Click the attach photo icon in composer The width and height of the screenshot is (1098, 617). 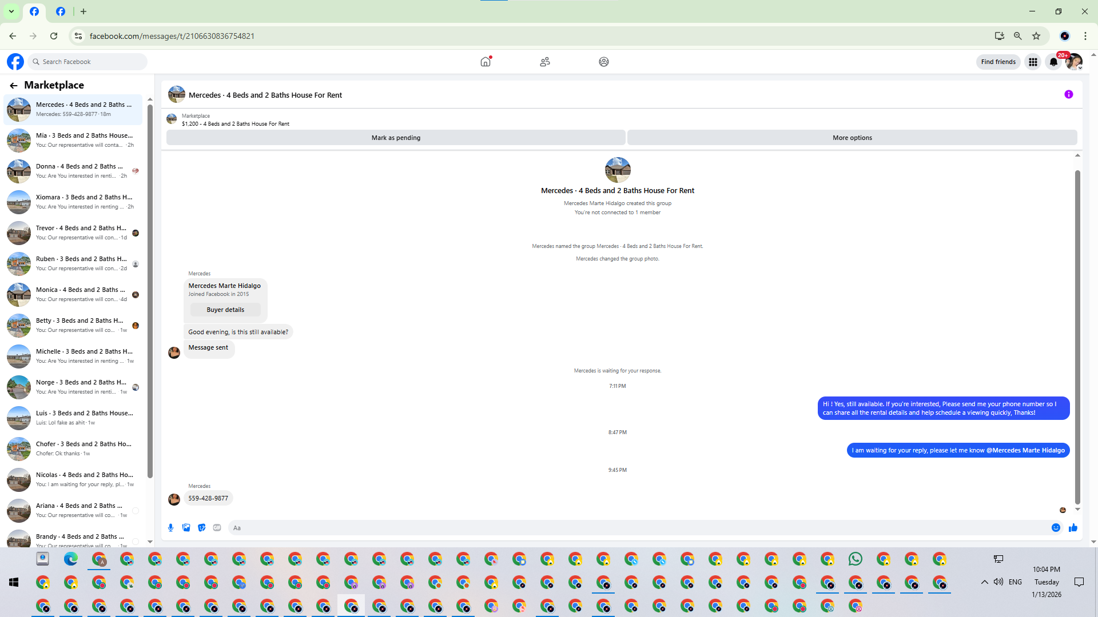pos(186,528)
